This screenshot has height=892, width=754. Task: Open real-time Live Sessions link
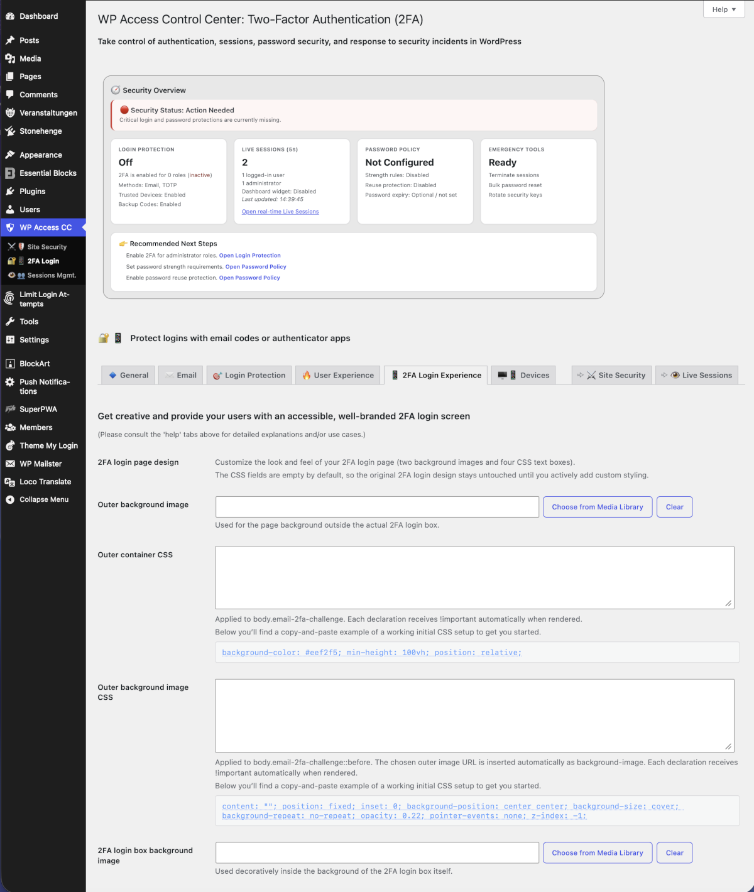(x=280, y=211)
